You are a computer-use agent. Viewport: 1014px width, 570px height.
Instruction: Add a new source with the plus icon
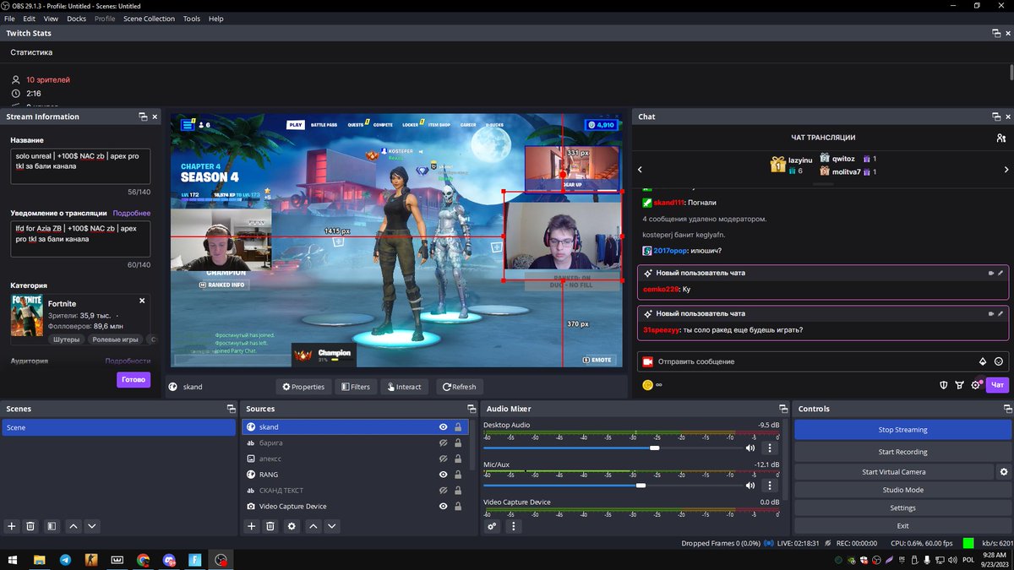(x=252, y=526)
